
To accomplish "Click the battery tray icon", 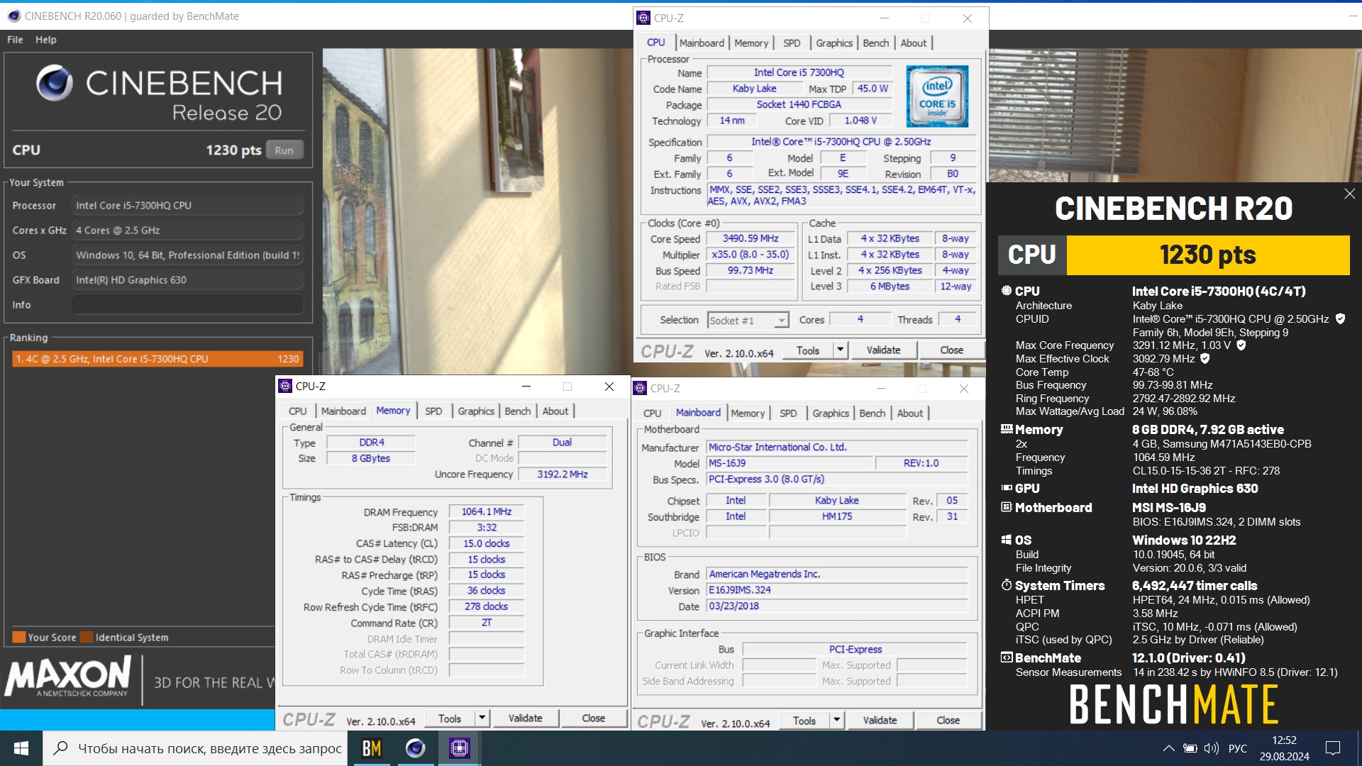I will coord(1190,748).
